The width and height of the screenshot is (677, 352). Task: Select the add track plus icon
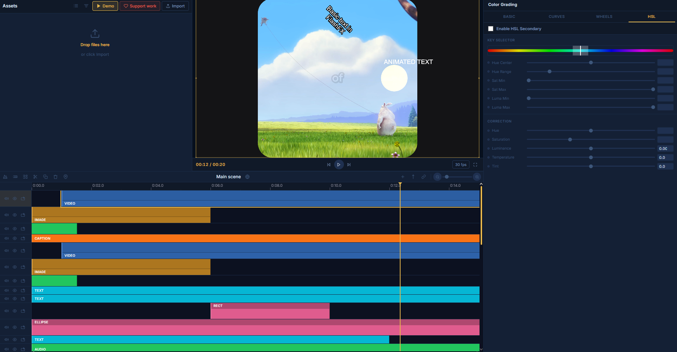coord(403,177)
